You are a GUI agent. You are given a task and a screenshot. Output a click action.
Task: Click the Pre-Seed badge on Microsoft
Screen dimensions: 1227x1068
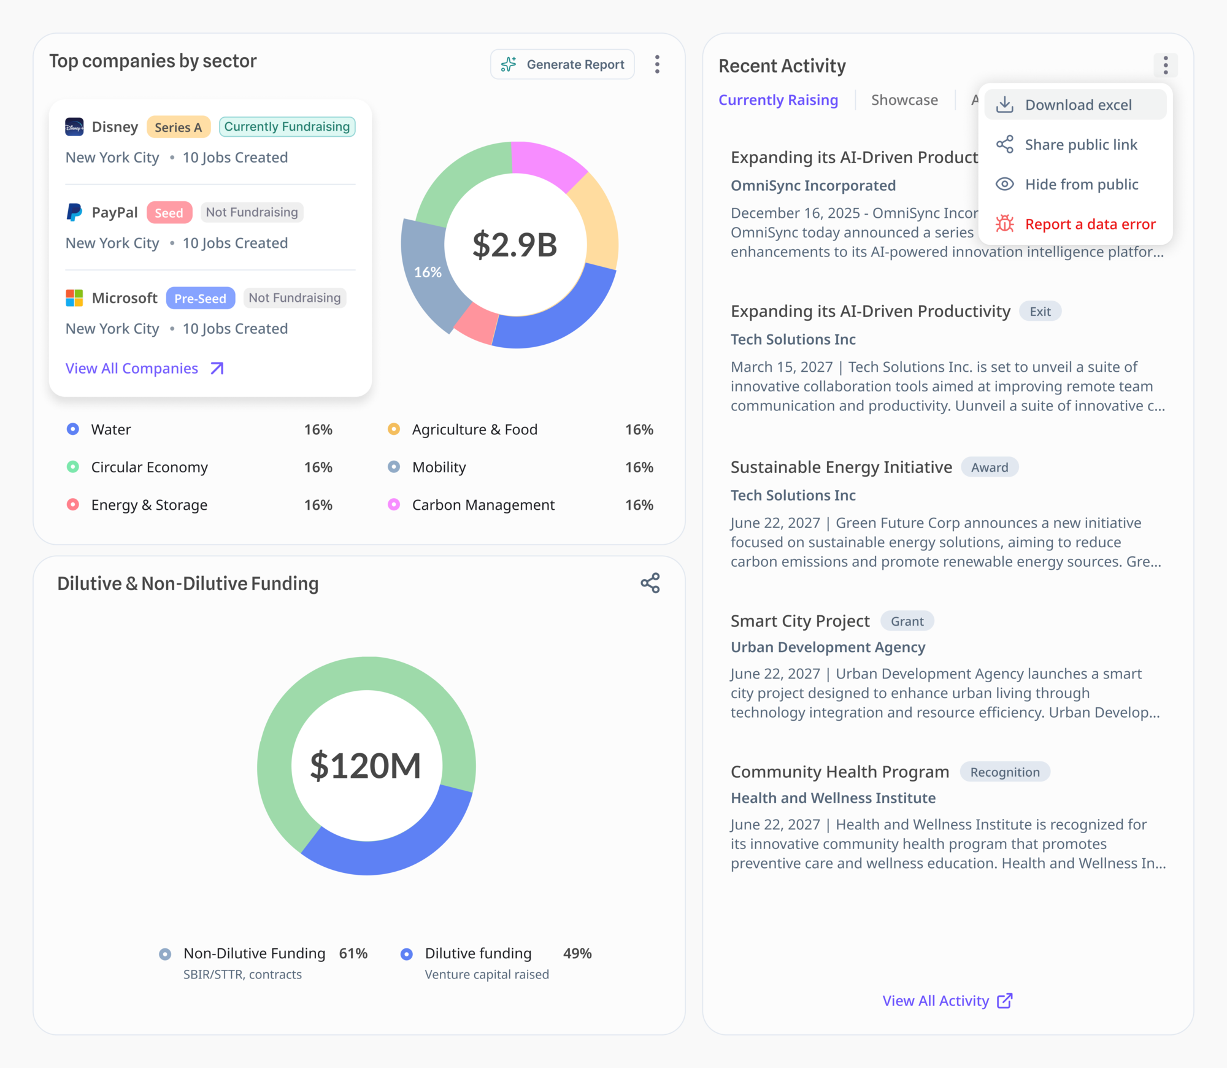(x=201, y=298)
